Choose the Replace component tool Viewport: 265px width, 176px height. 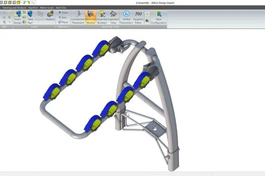[50, 16]
